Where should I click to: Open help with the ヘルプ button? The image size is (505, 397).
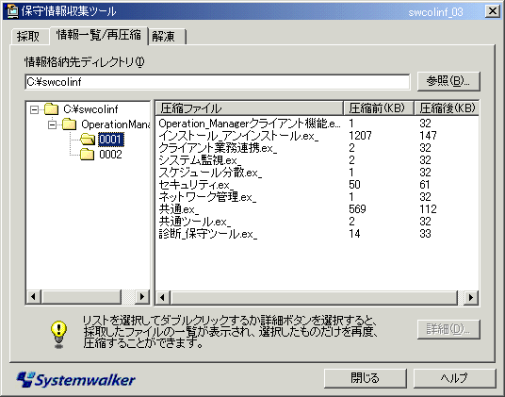[x=454, y=378]
